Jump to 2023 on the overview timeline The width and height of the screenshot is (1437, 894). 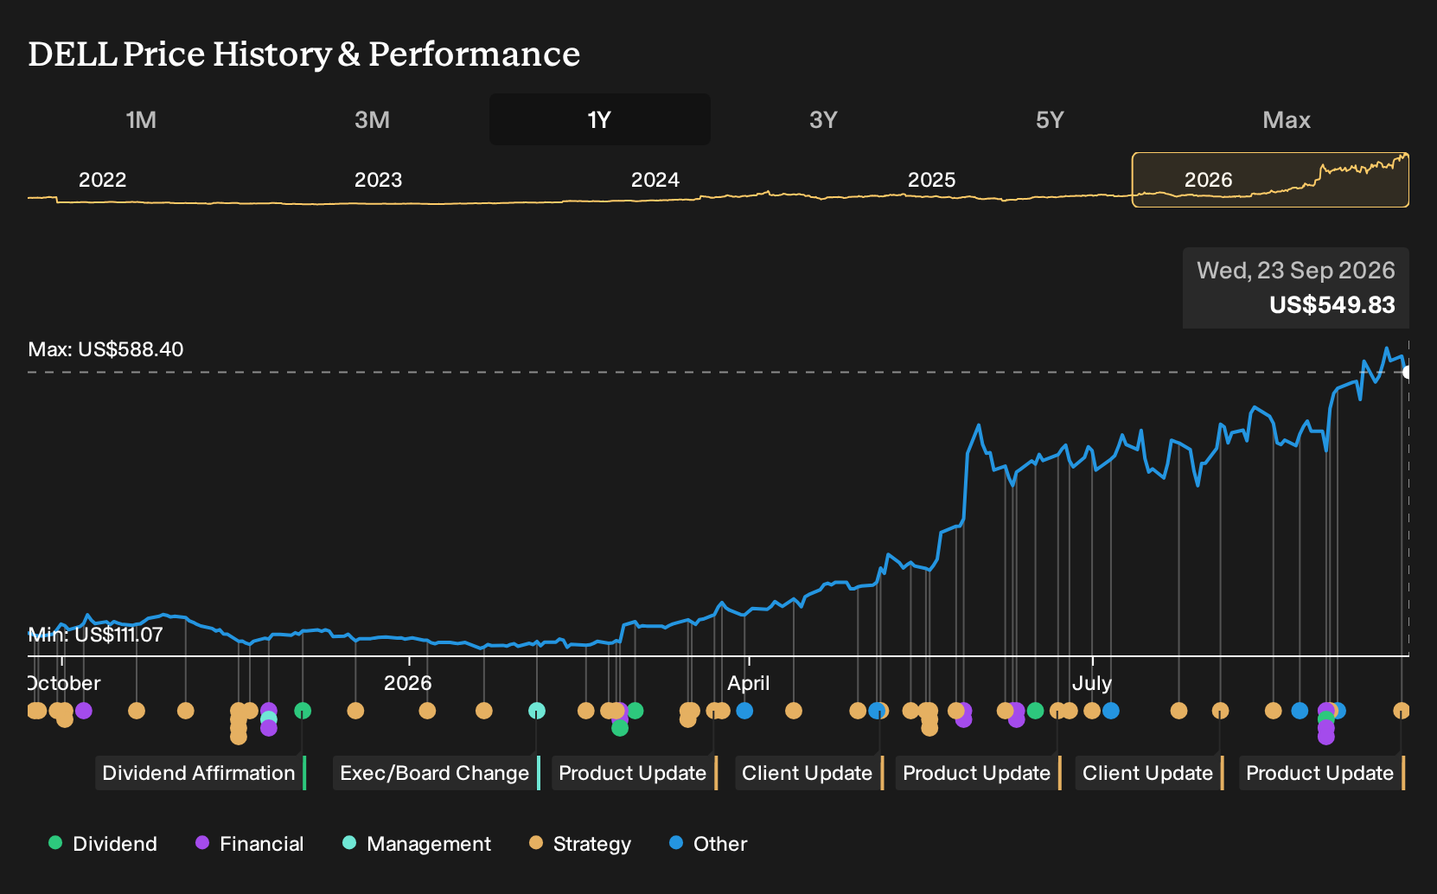click(379, 180)
